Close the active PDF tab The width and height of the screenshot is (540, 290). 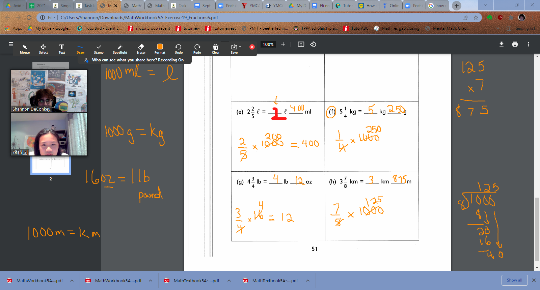[x=116, y=6]
